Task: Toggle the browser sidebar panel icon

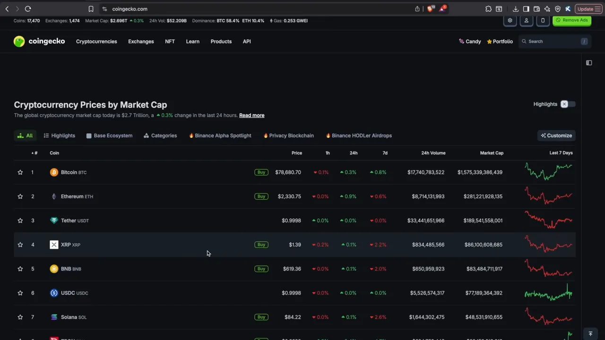Action: [x=526, y=9]
